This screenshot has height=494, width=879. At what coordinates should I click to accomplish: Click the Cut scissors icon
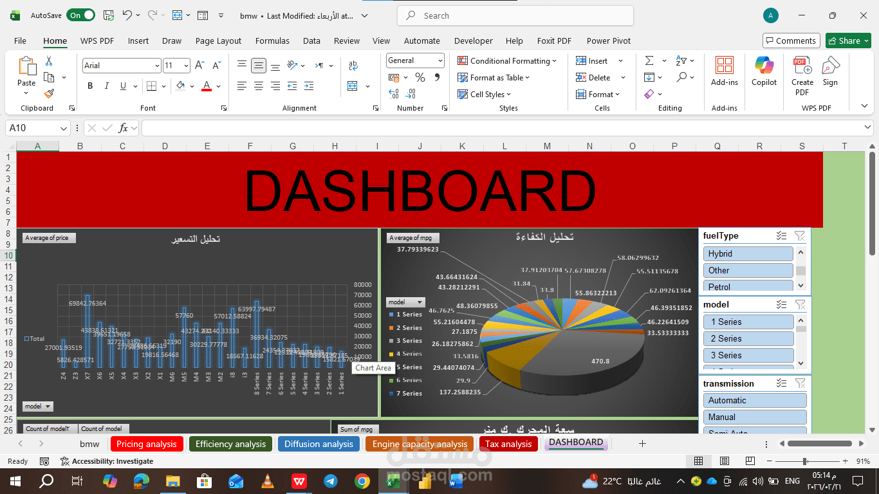(49, 61)
